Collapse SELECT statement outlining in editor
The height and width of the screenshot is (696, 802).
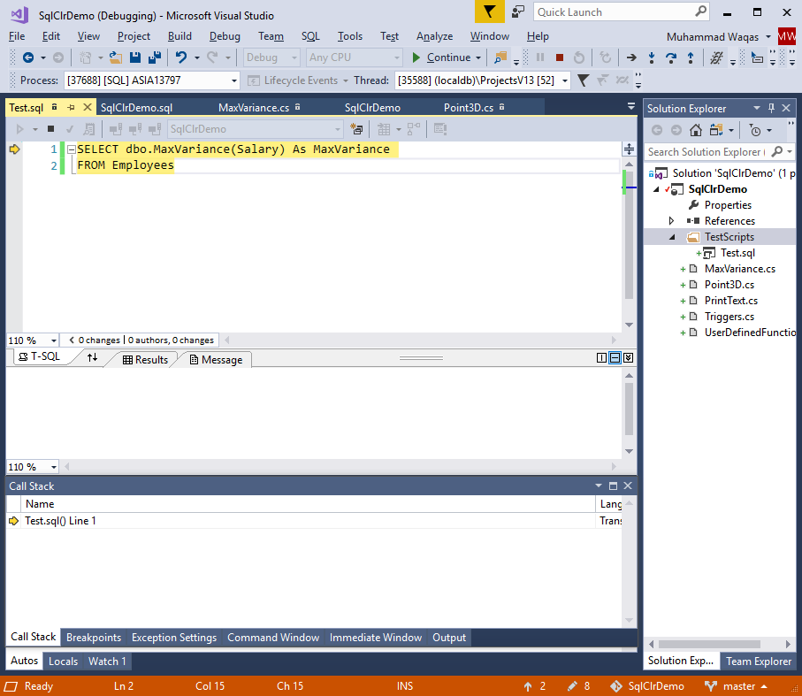pyautogui.click(x=72, y=149)
